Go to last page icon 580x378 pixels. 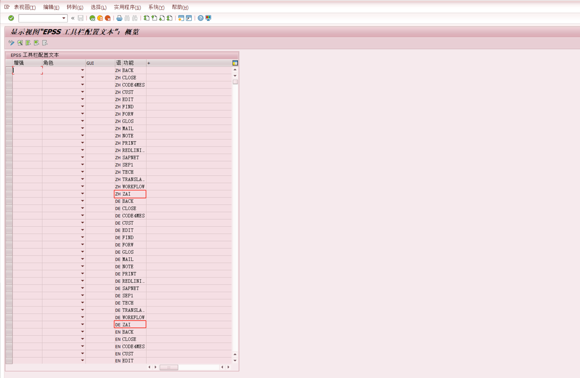click(x=169, y=18)
